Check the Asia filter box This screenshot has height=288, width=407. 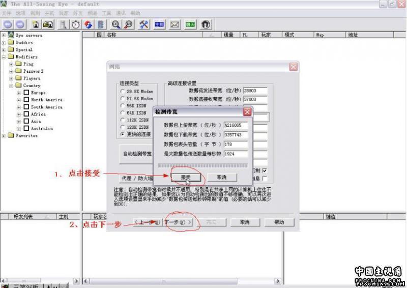tap(26, 121)
